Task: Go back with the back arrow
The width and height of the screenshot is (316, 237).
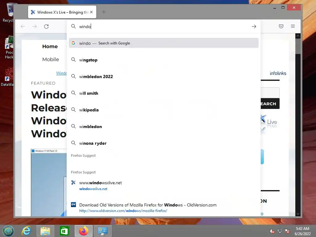Action: (23, 27)
